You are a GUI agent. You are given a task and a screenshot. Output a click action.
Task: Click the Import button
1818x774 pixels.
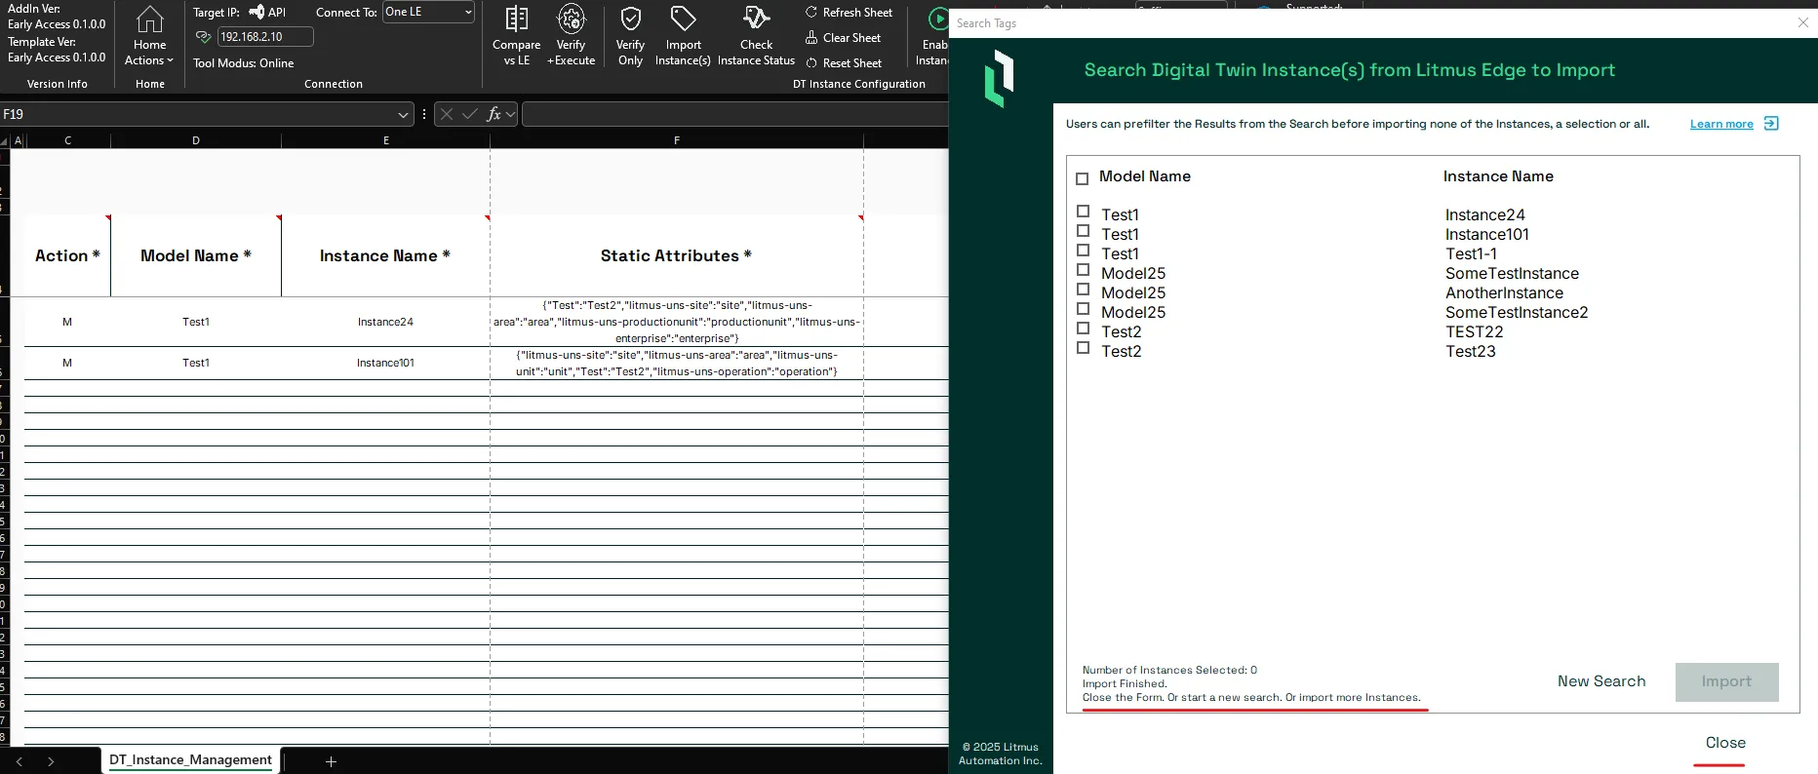[1726, 682]
